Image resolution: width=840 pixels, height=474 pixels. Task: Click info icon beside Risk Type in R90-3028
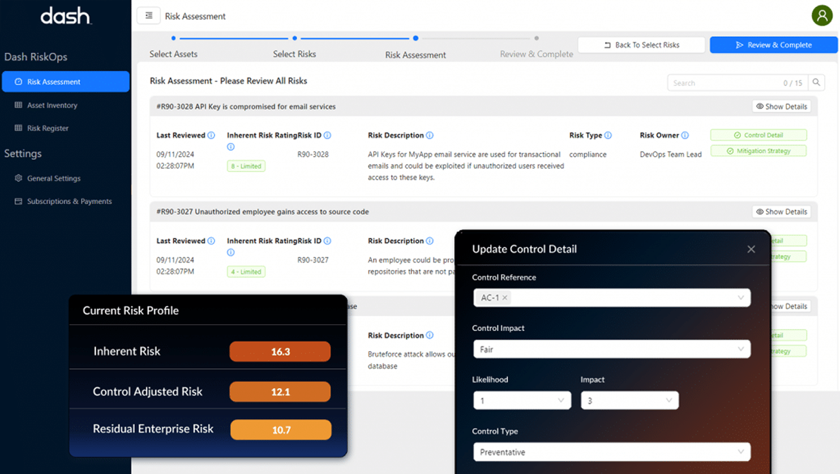point(608,135)
